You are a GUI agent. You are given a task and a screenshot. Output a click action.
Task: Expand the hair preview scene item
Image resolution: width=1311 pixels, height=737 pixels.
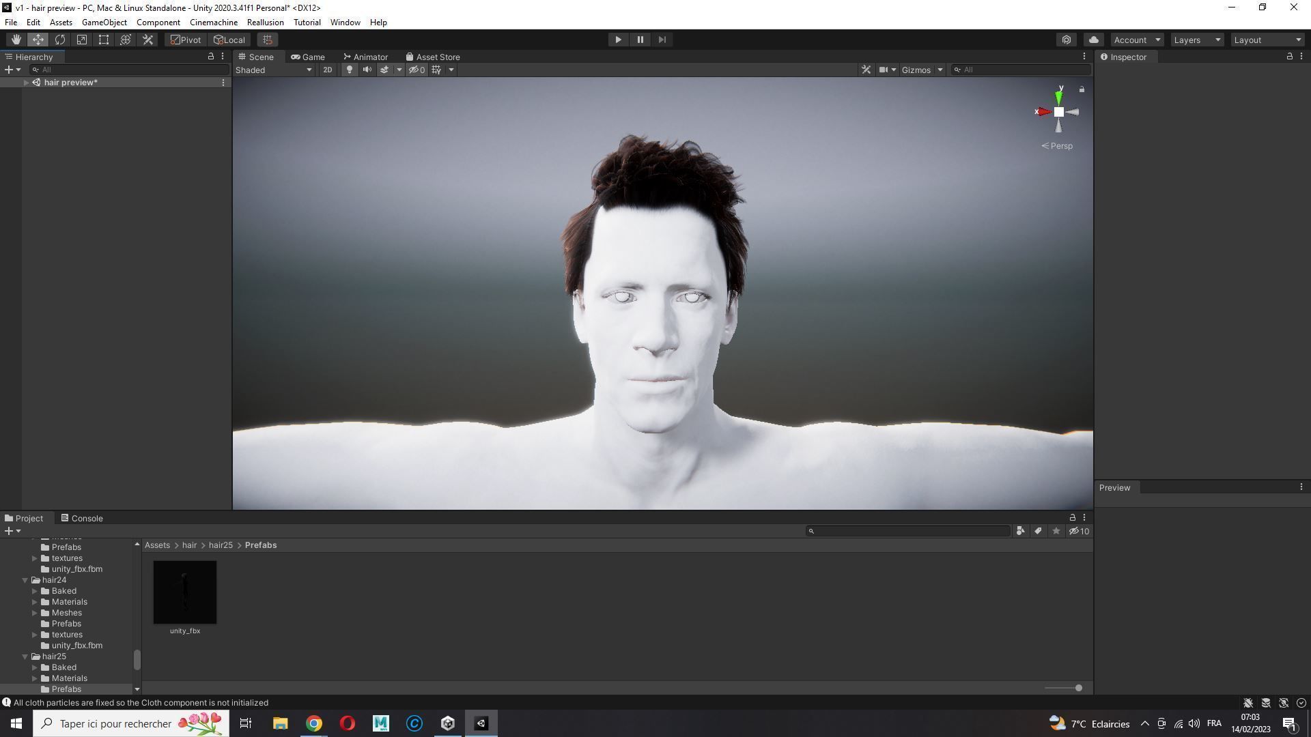click(x=26, y=83)
